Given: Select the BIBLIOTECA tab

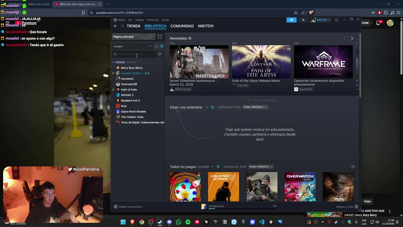Looking at the screenshot, I should coord(156,26).
